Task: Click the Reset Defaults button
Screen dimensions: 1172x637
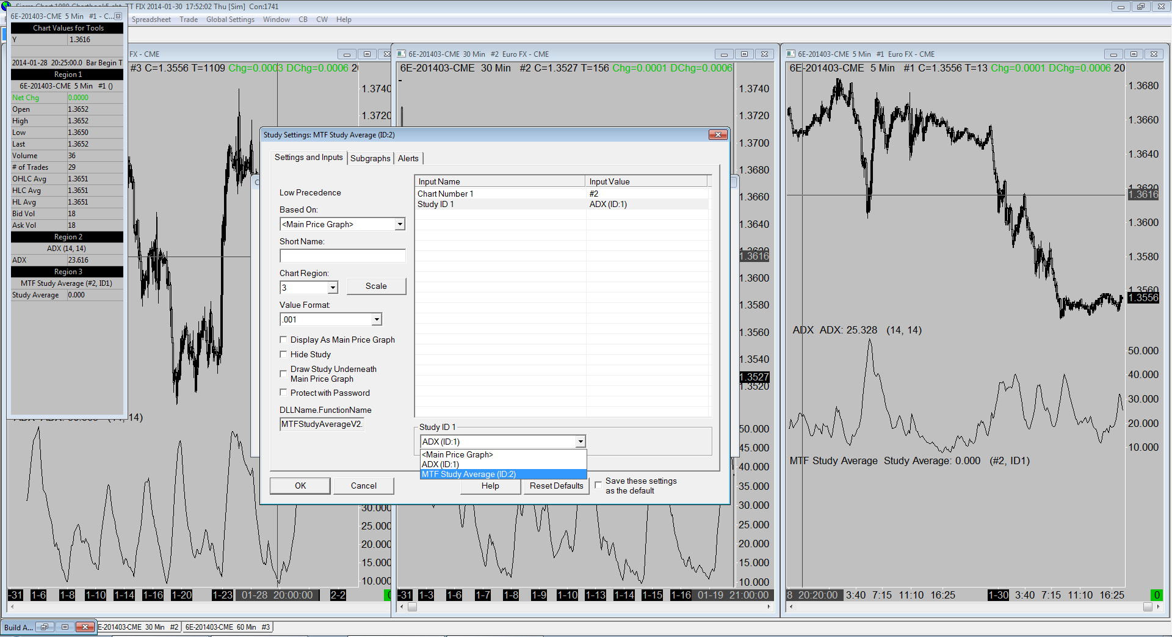Action: click(x=556, y=486)
